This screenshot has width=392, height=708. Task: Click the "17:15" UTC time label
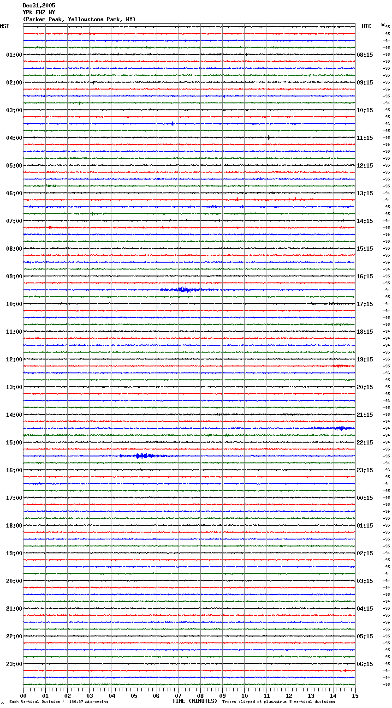pyautogui.click(x=365, y=304)
